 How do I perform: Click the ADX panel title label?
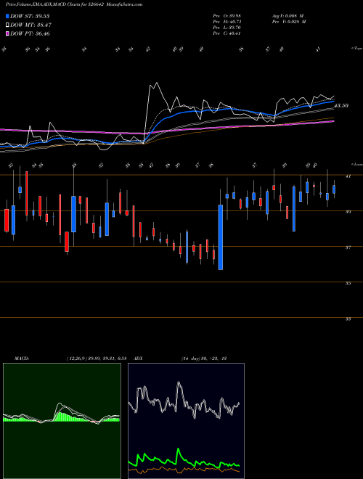pos(139,359)
